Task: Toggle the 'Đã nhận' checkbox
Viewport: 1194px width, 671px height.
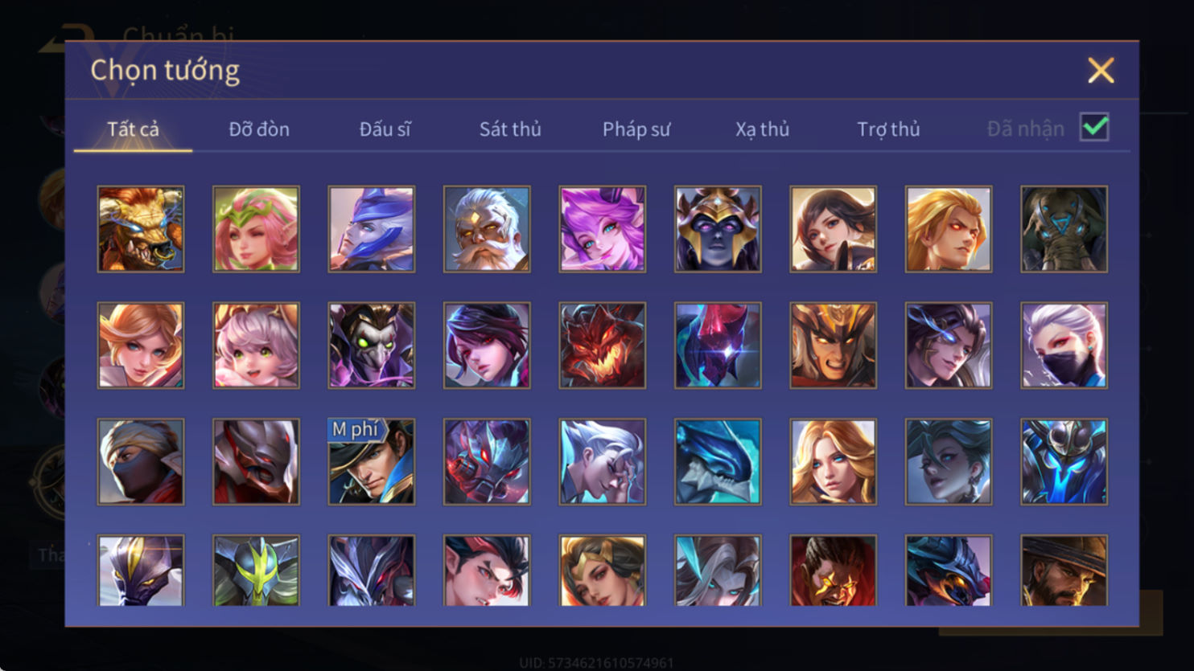Action: click(1094, 127)
